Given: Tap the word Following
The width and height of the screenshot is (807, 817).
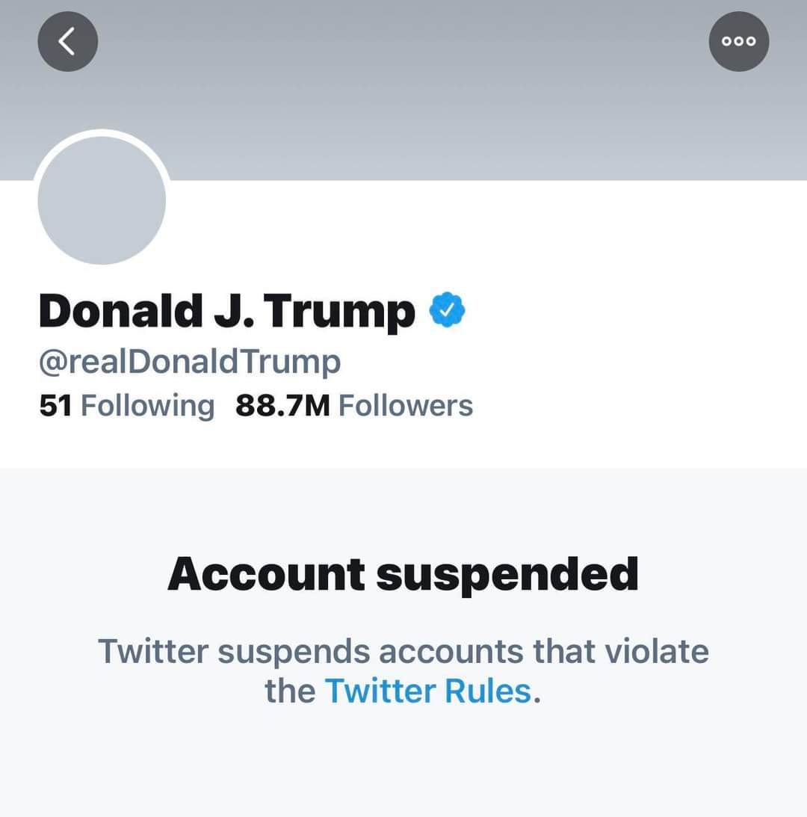Looking at the screenshot, I should [x=147, y=406].
